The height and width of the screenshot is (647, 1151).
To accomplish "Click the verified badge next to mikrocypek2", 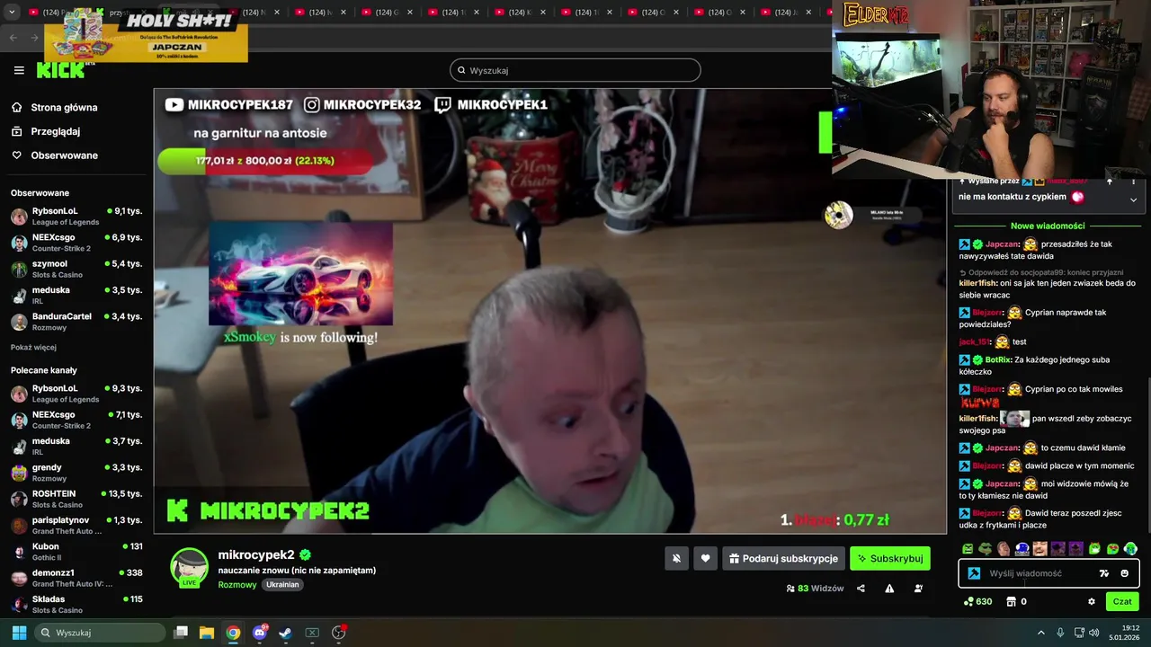I will 306,554.
